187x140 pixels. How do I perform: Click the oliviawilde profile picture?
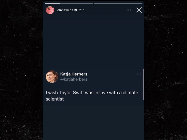50,10
